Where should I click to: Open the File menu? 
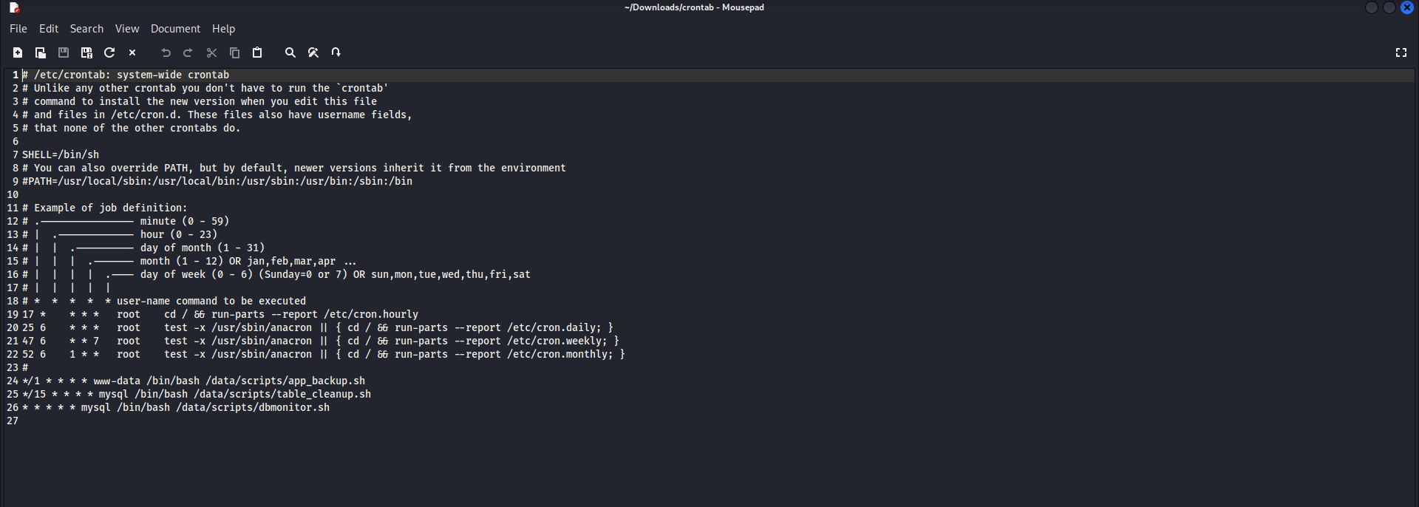[x=18, y=29]
